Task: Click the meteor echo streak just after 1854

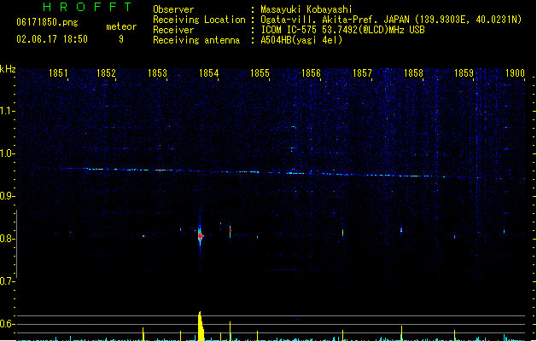Action: pyautogui.click(x=231, y=232)
